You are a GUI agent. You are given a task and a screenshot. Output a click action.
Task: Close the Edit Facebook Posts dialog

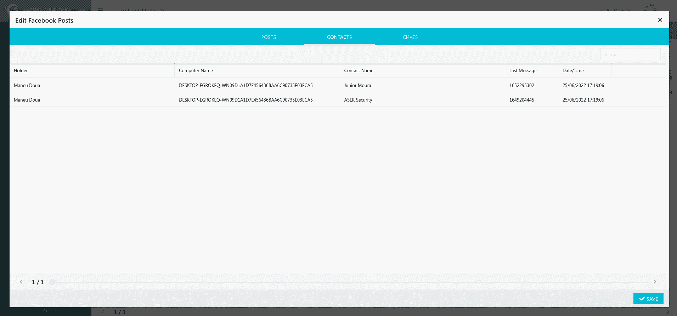click(660, 20)
